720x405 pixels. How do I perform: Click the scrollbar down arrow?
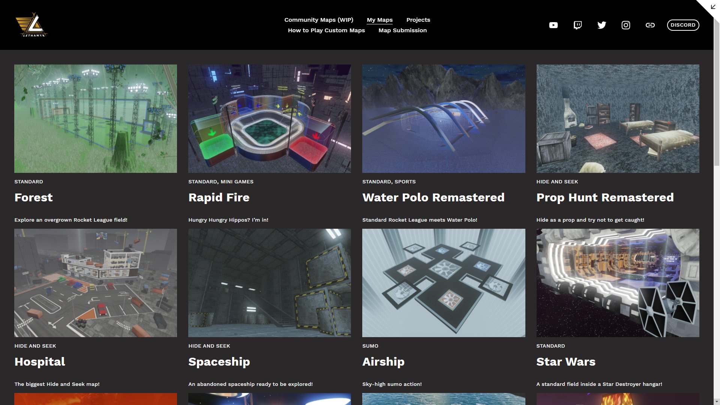717,402
